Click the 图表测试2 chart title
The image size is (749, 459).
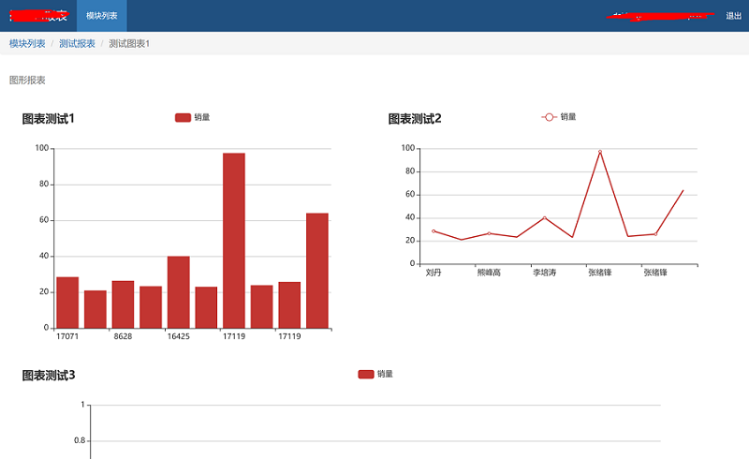tap(415, 119)
